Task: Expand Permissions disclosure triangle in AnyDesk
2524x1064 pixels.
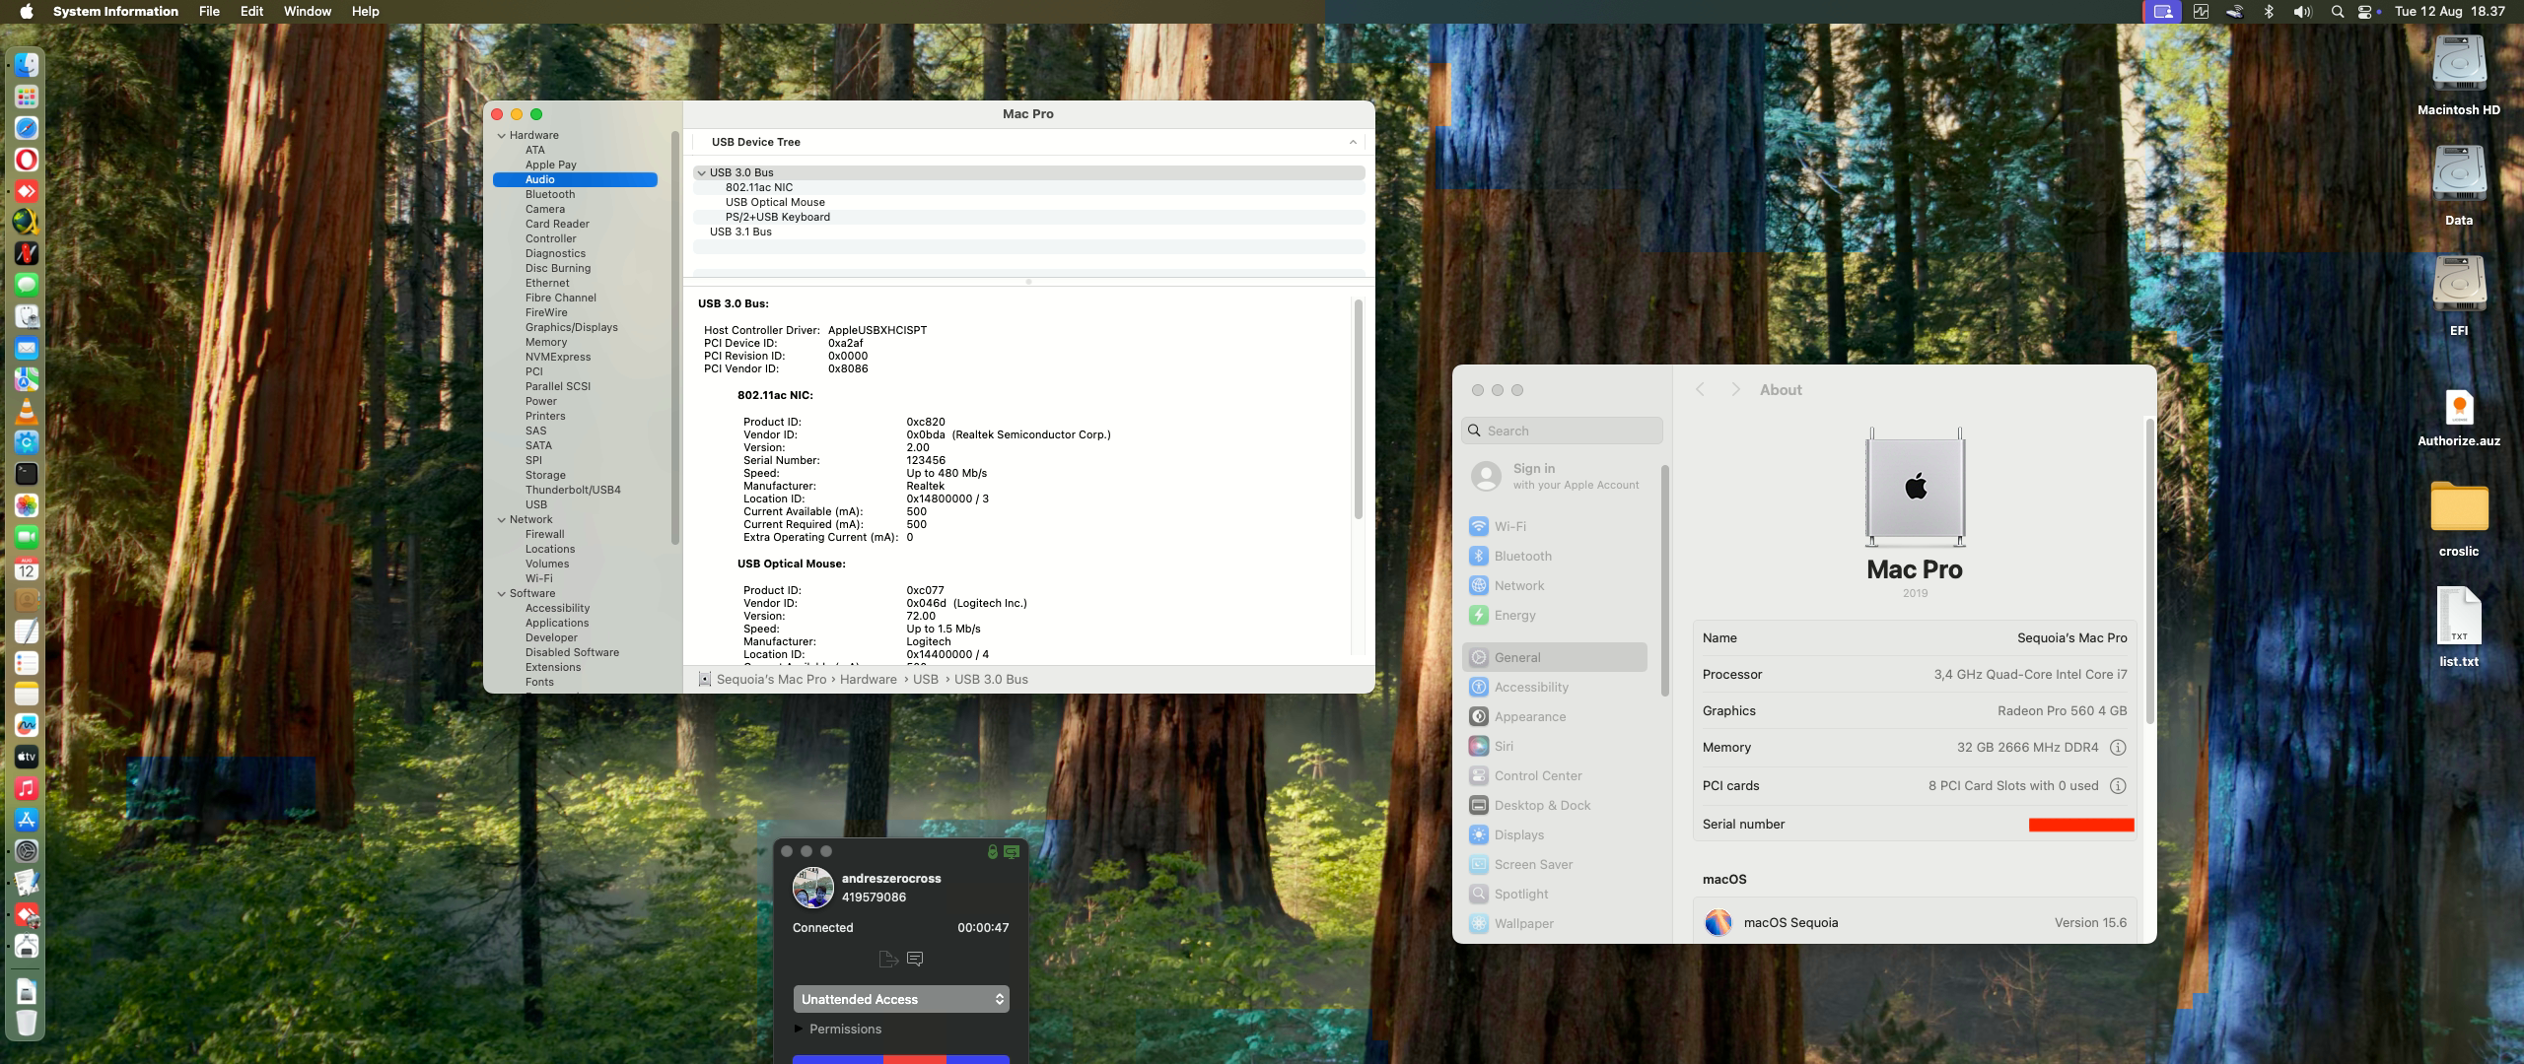Action: (x=798, y=1029)
